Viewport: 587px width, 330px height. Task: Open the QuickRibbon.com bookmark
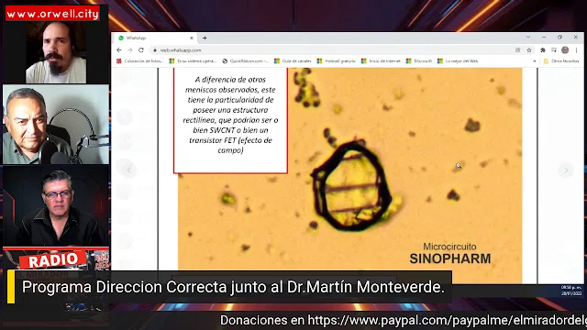(245, 61)
